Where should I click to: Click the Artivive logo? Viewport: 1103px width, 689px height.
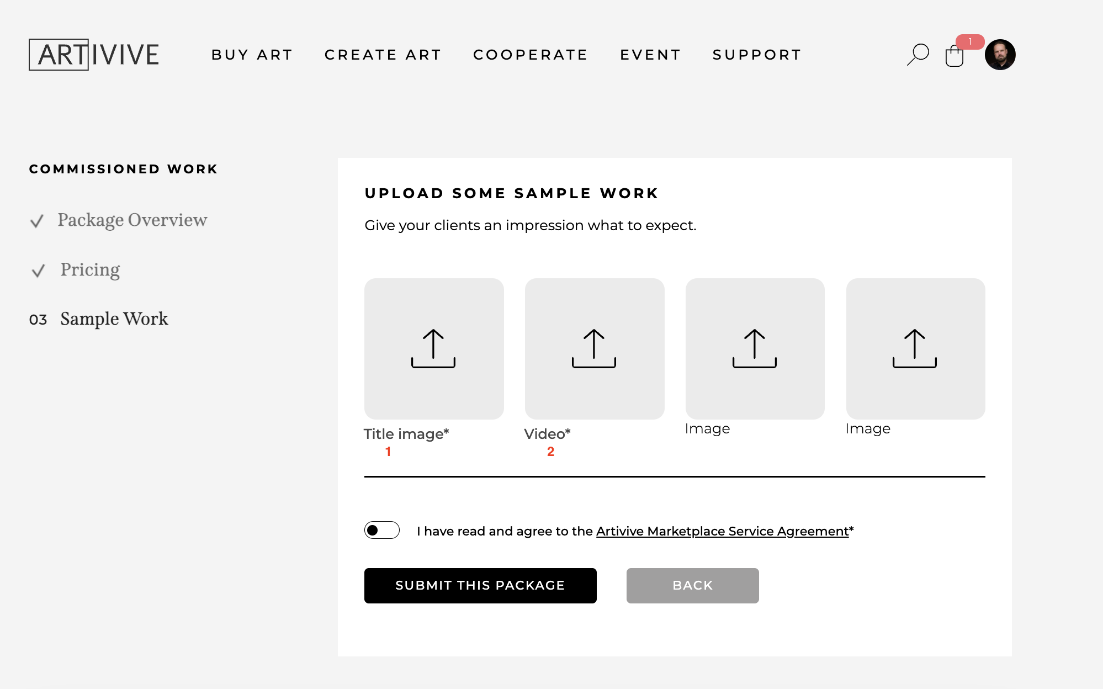pos(94,55)
